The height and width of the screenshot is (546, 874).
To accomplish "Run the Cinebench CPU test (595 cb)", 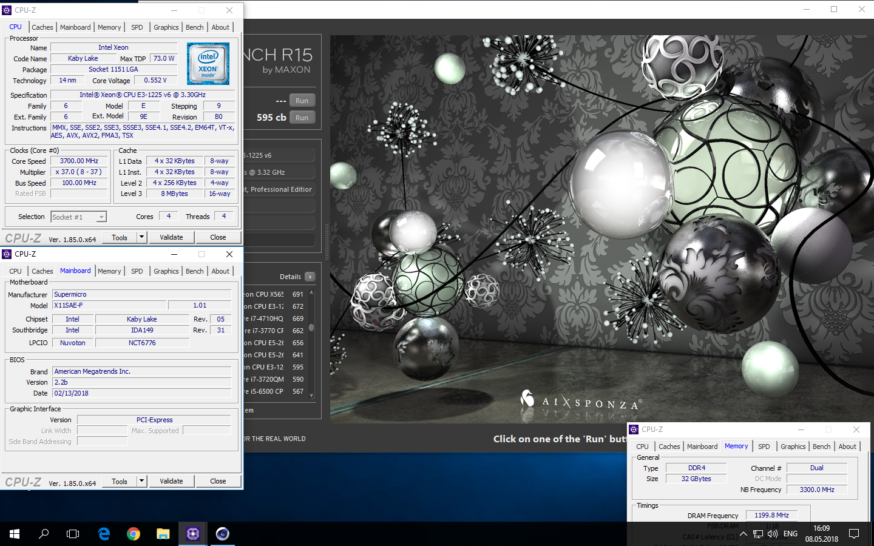I will point(302,118).
